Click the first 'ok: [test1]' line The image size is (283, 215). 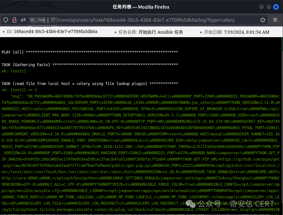pyautogui.click(x=14, y=71)
